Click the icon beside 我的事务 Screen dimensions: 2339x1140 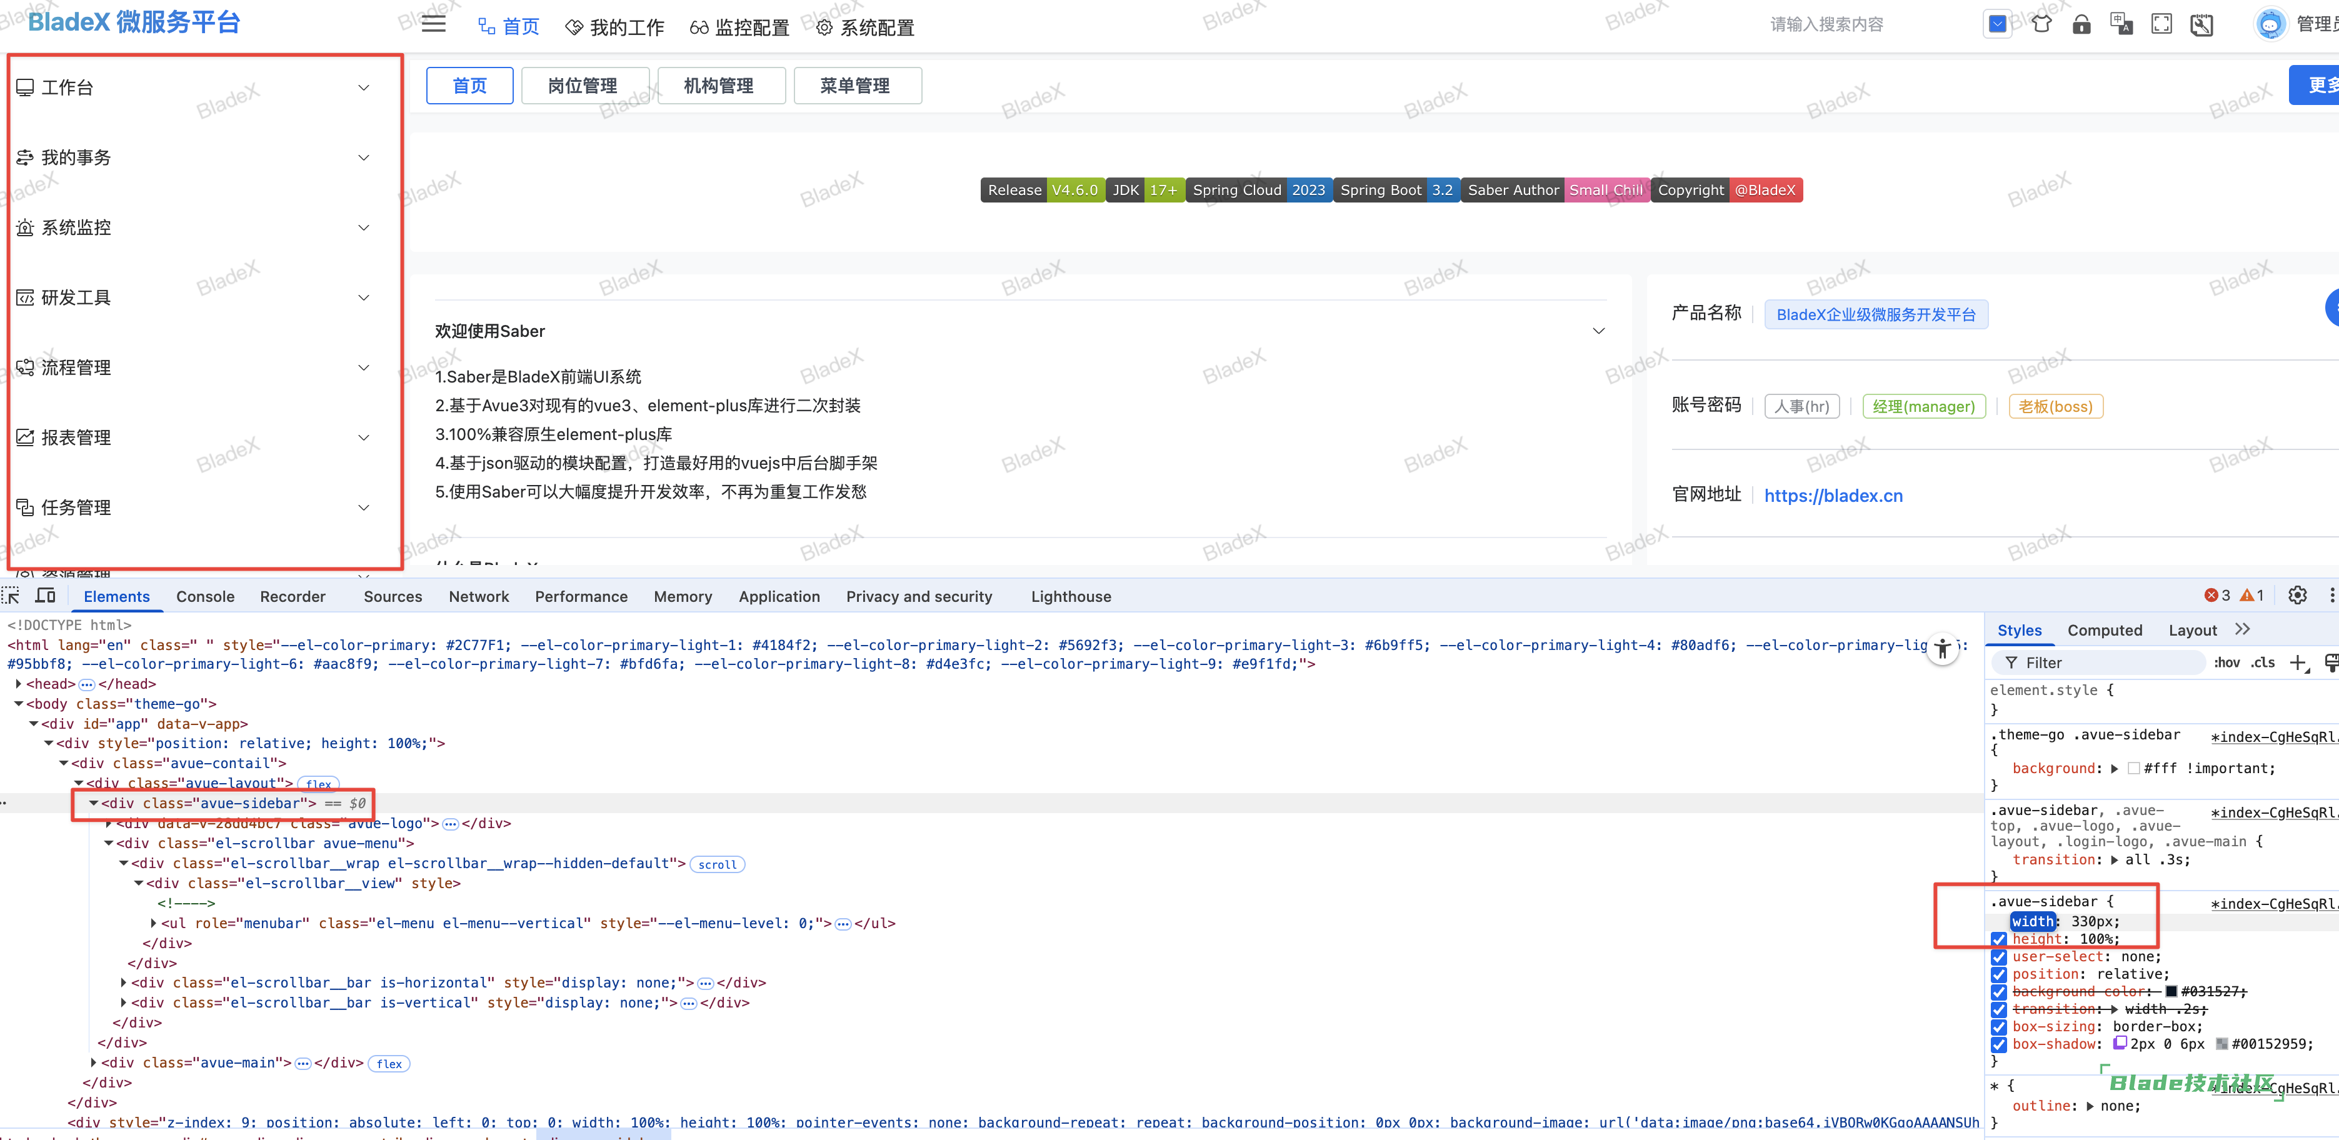tap(26, 158)
